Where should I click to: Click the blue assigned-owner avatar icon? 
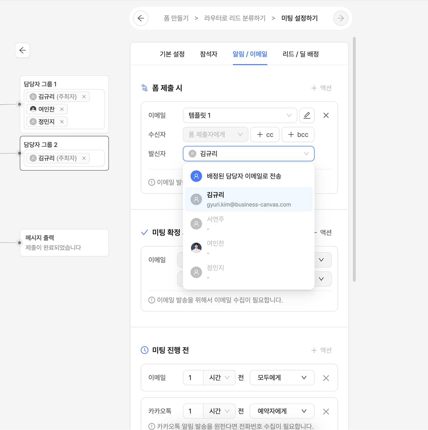click(196, 176)
